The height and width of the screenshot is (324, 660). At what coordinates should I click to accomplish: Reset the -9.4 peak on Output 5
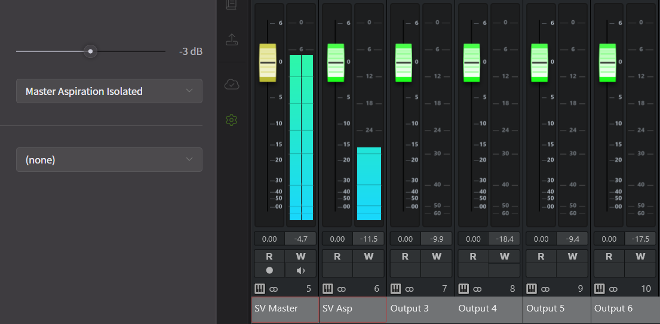[x=572, y=239]
